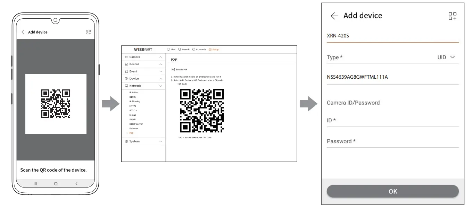Expand the Record section chevron
Screen dimensions: 472x209
[160, 64]
